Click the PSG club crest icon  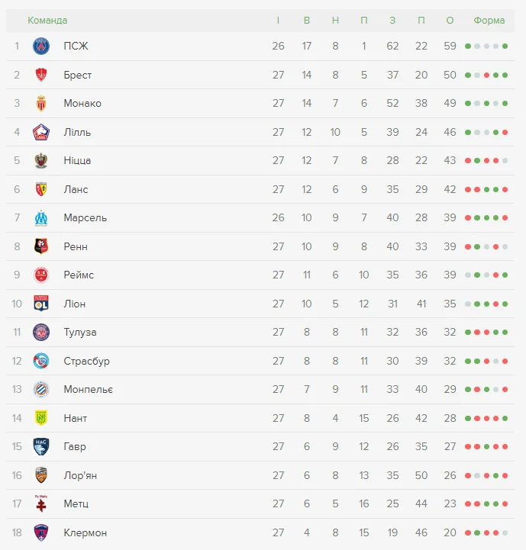point(41,46)
